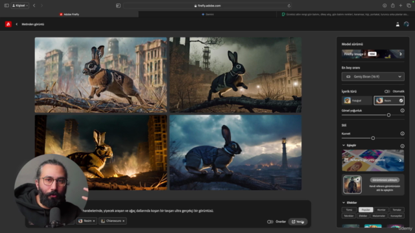Show the tab overview icon
The image size is (415, 233).
coord(409,6)
